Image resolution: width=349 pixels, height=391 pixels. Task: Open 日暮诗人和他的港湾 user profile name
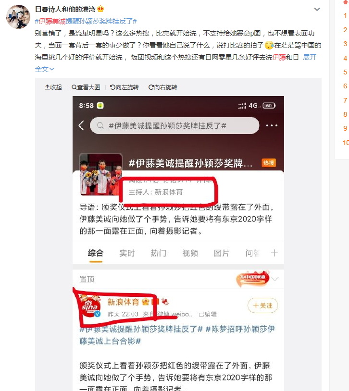pos(65,9)
